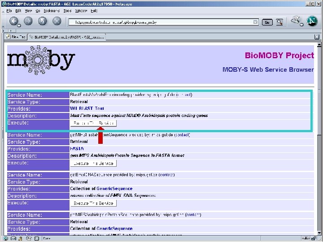Open the File menu
Screen dimensions: 323x242
[x=9, y=11]
